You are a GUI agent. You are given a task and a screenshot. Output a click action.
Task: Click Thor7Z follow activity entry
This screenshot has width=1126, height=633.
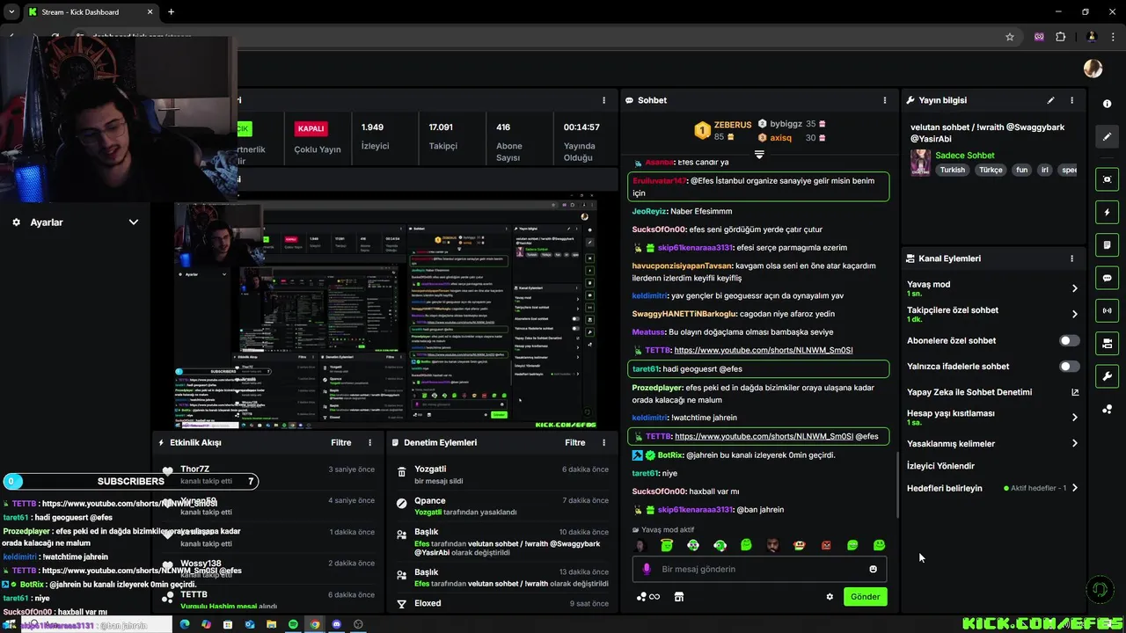point(267,475)
